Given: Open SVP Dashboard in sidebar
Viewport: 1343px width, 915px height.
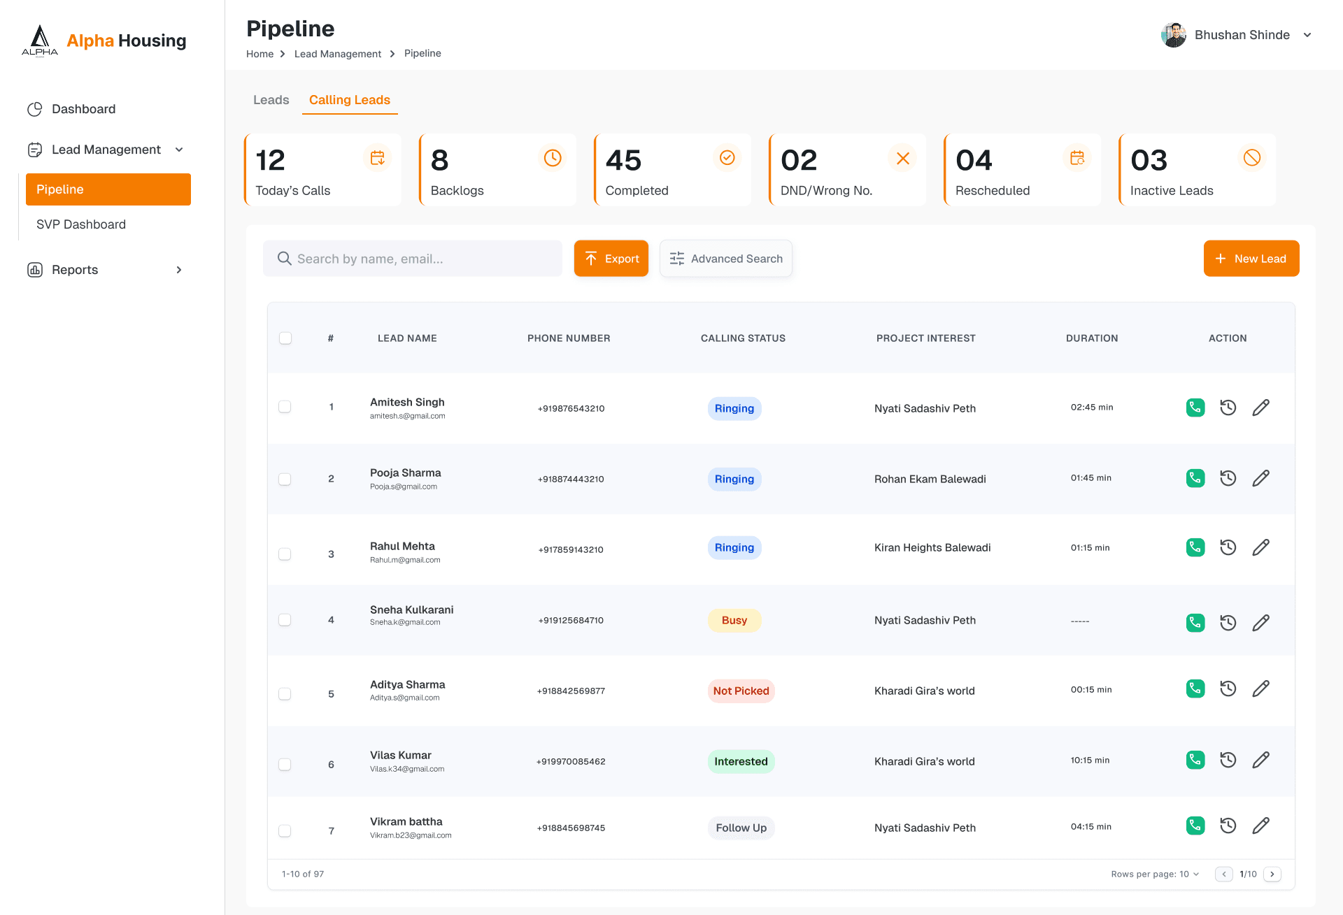Looking at the screenshot, I should click(x=81, y=224).
